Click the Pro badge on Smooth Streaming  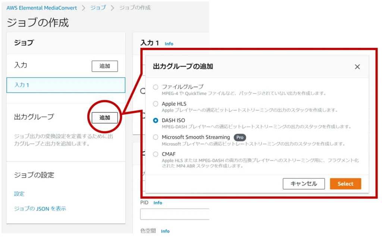[x=240, y=138]
